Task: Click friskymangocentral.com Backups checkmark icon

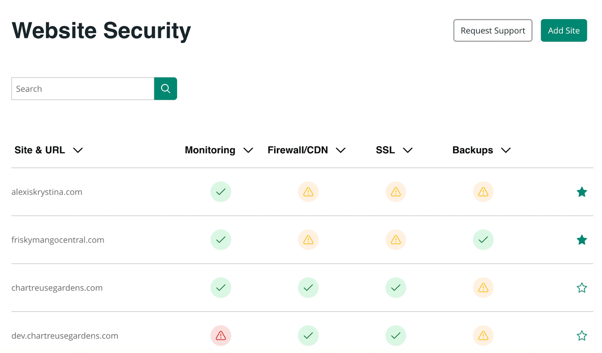Action: [x=483, y=240]
